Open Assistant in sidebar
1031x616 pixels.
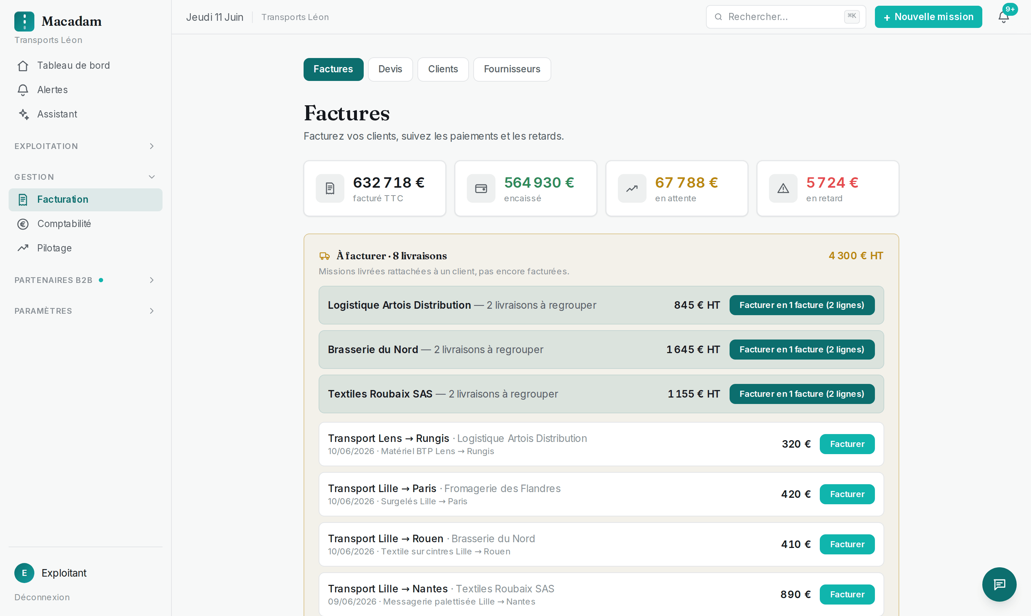click(x=85, y=114)
